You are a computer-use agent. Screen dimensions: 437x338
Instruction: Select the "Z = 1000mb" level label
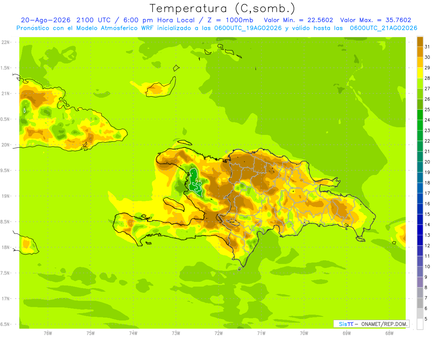230,20
